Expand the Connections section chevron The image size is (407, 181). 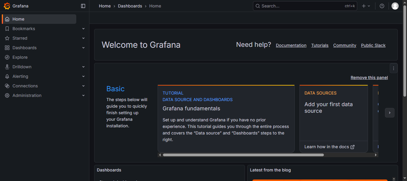coord(83,86)
